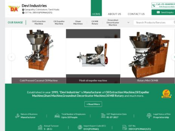The height and width of the screenshot is (131, 175).
Task: Click the Legal Status scales icon
Action: [x=149, y=116]
